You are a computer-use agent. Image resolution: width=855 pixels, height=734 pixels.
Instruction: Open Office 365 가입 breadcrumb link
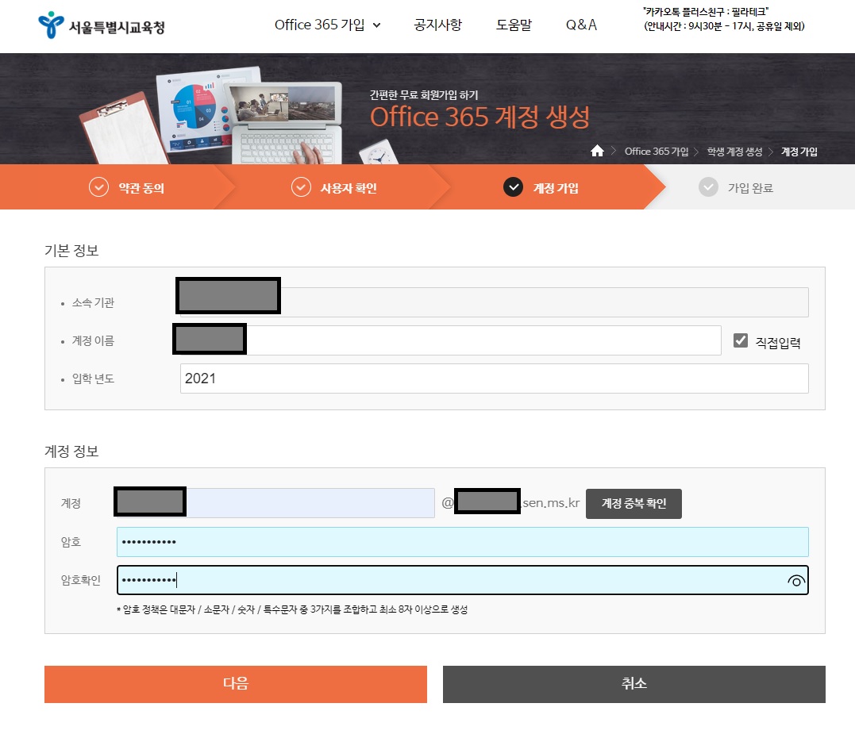(657, 152)
